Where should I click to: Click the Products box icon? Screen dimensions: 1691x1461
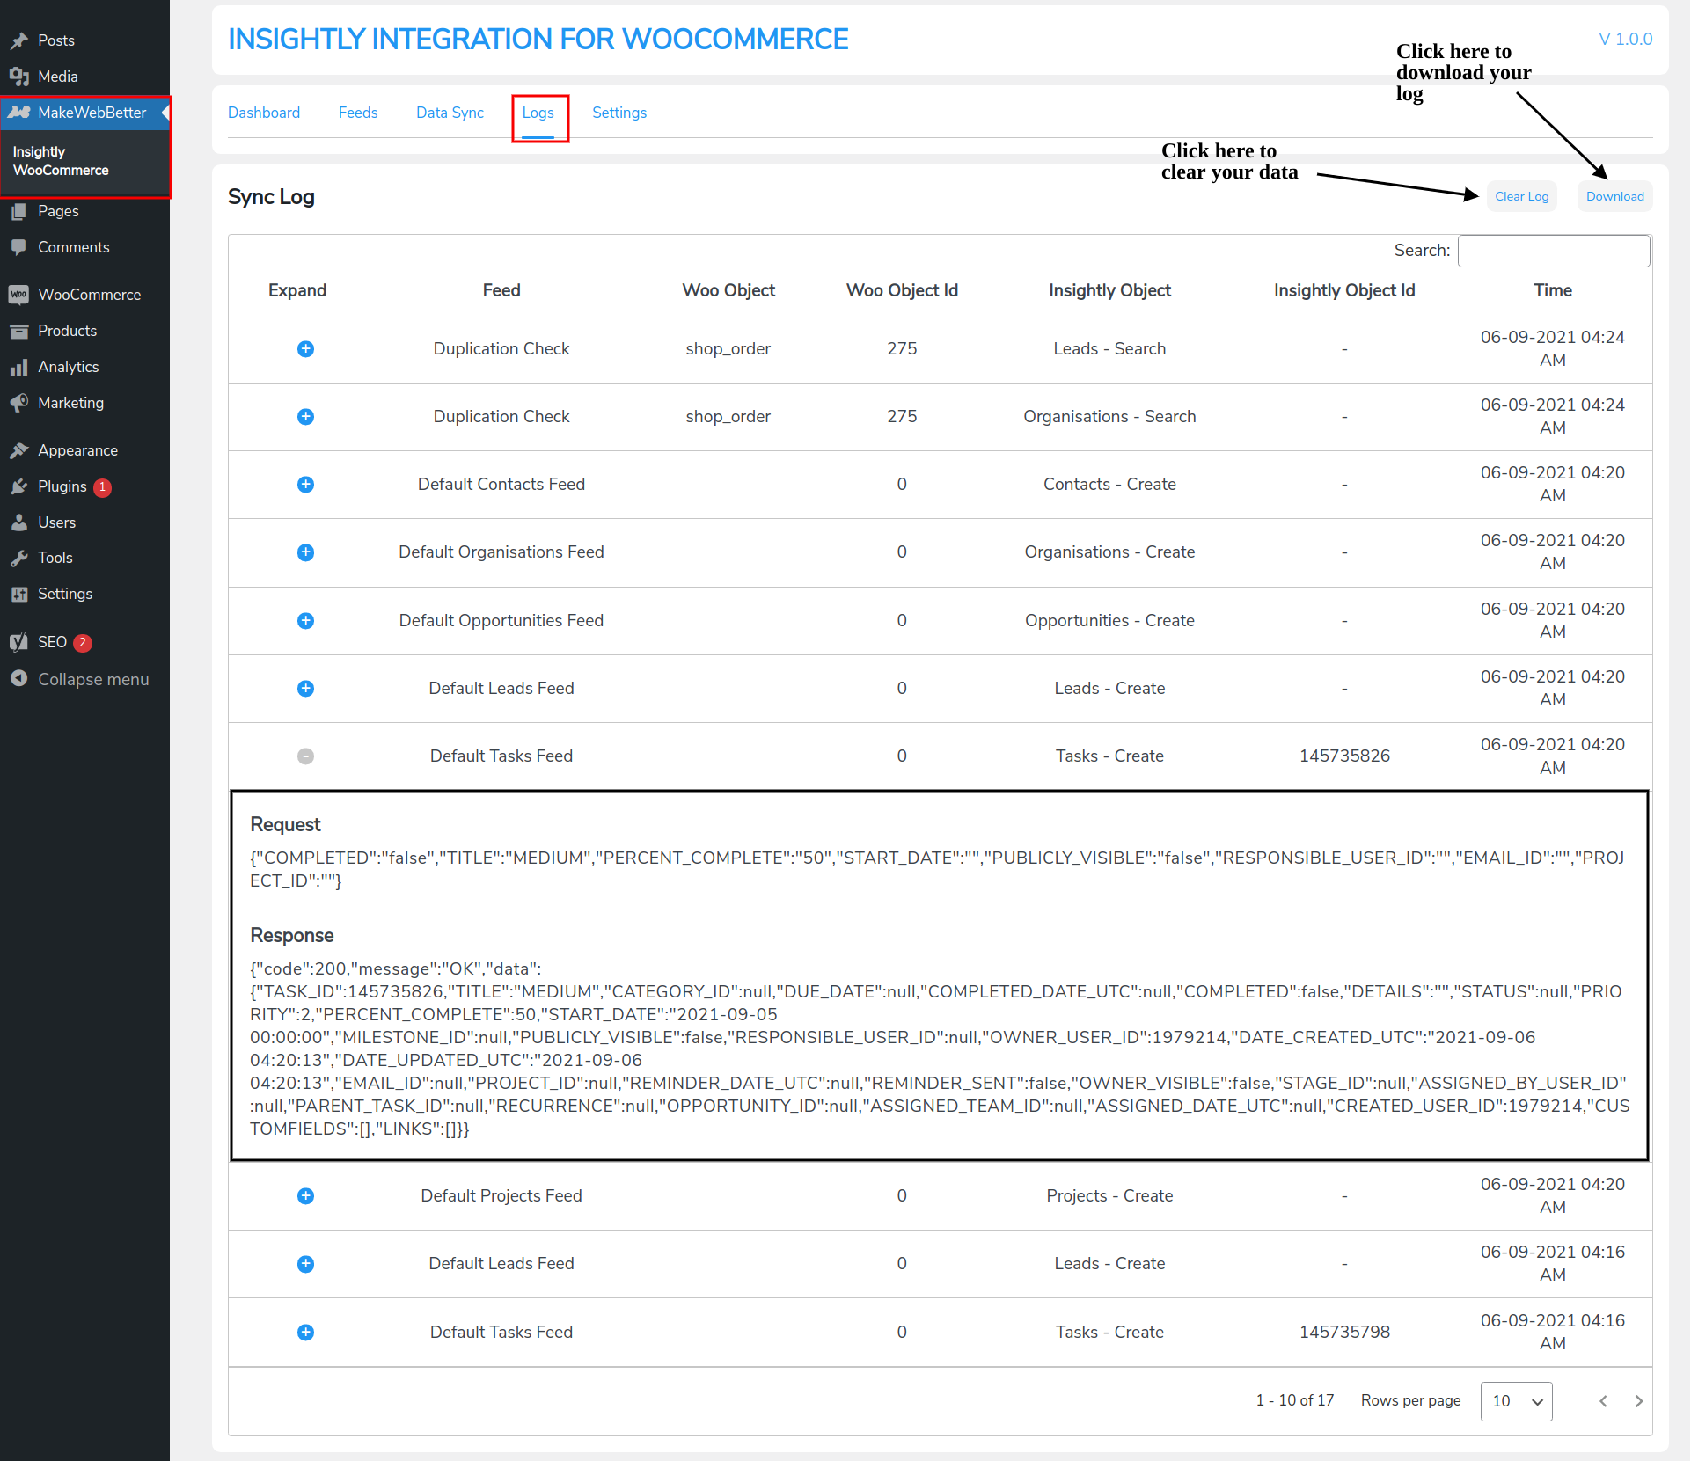19,331
